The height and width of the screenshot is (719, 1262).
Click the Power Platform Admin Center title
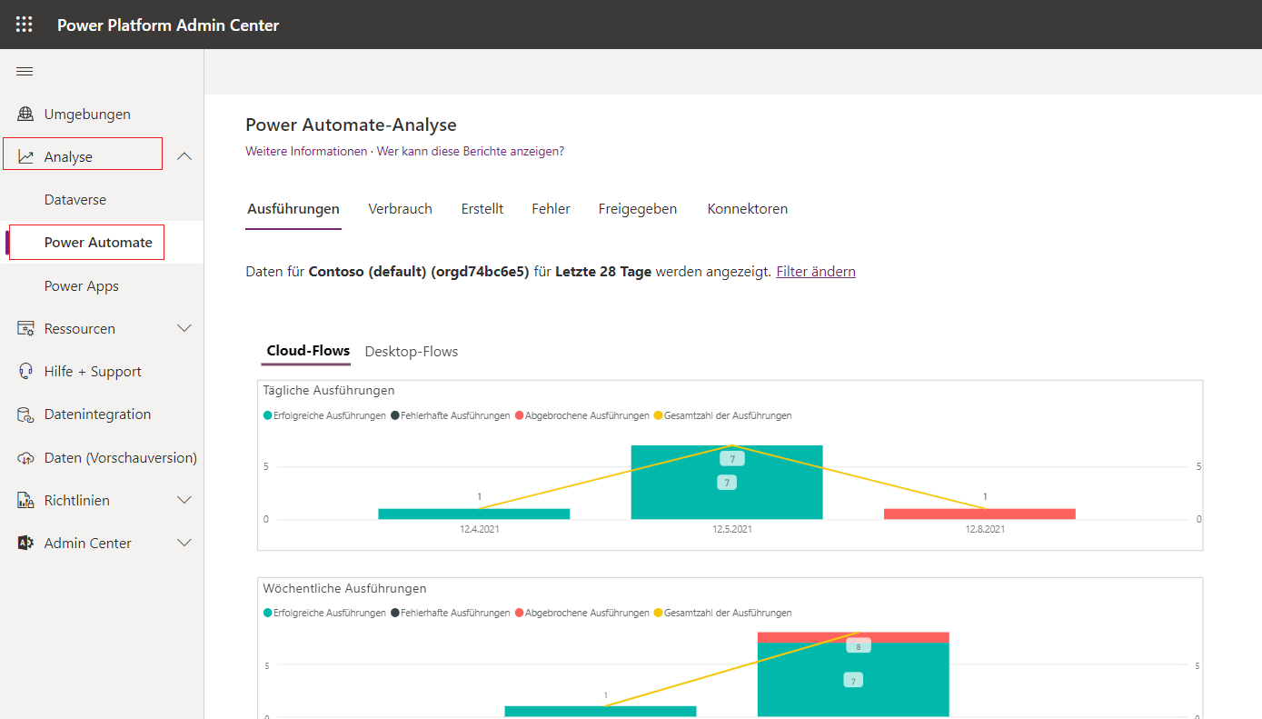(168, 25)
